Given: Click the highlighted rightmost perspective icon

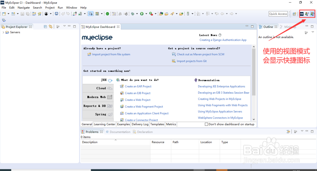Looking at the screenshot, I should [312, 14].
